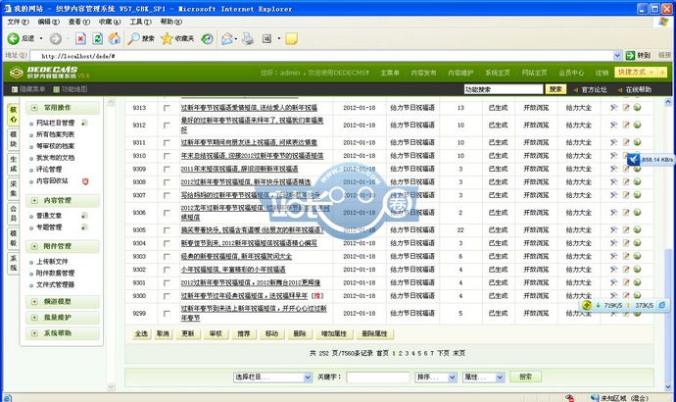Click the main page vertical scrollbar
676x402 pixels.
click(668, 244)
